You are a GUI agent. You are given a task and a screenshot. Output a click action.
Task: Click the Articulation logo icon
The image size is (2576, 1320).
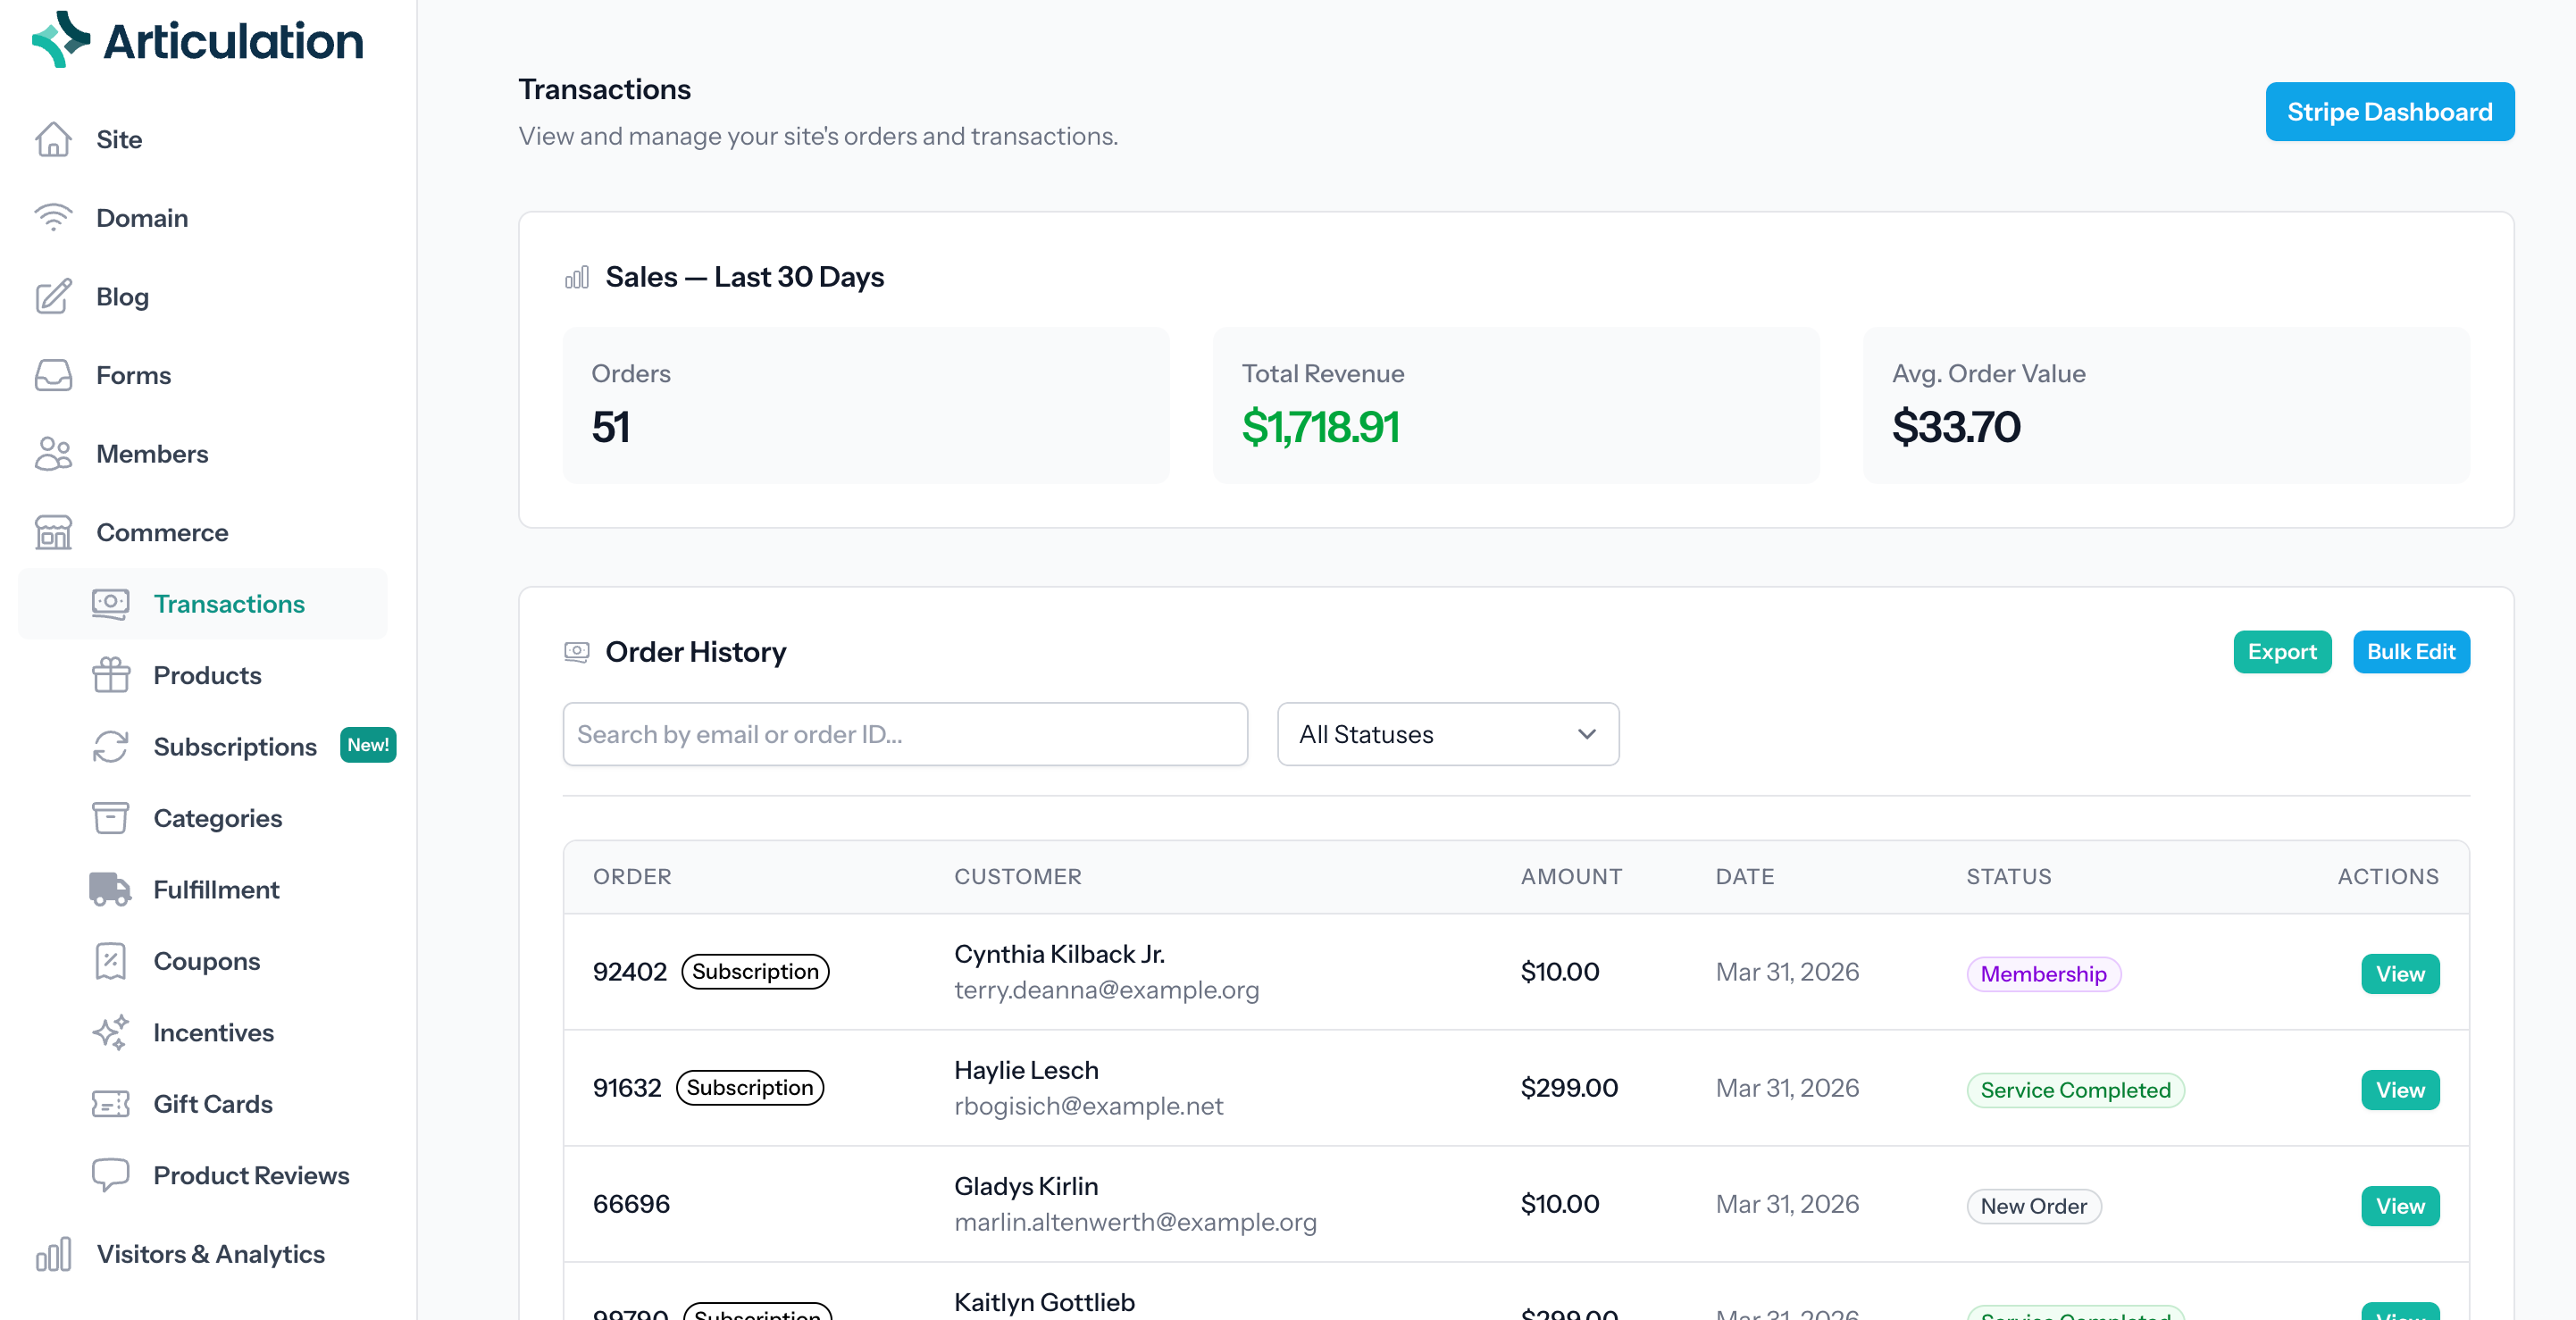tap(57, 40)
